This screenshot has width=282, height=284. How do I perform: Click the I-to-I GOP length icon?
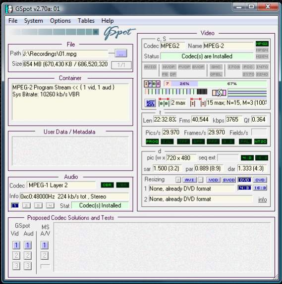click(198, 102)
